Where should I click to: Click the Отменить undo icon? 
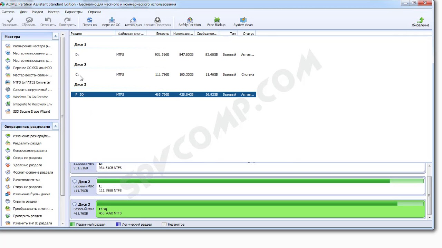[x=48, y=22]
